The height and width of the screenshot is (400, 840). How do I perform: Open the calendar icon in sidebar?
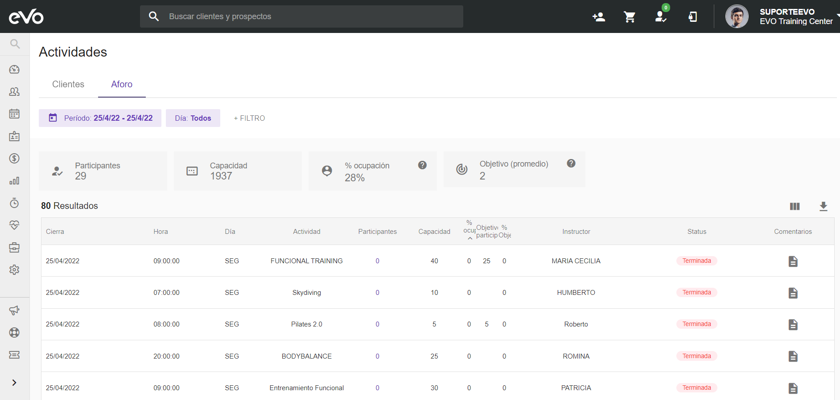[x=14, y=114]
